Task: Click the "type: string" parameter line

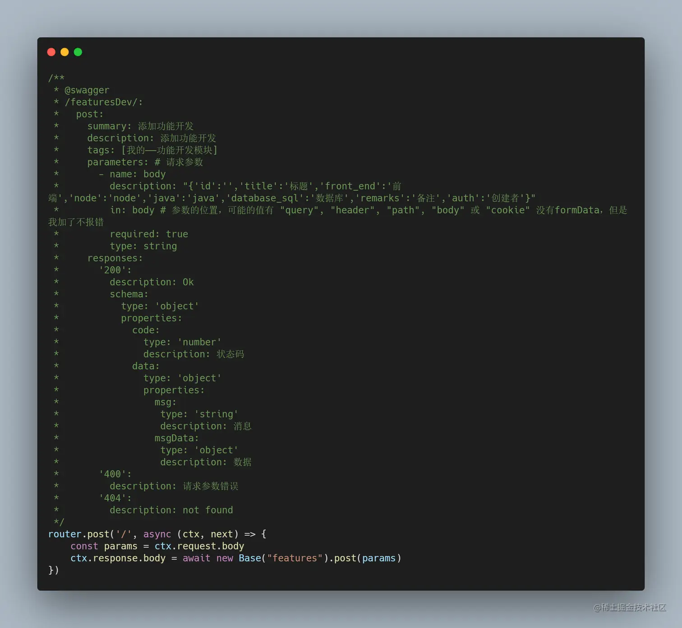Action: click(143, 247)
